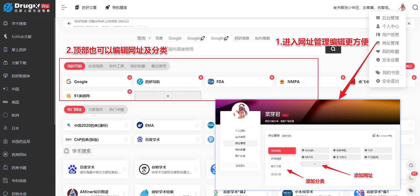This screenshot has width=420, height=196.
Task: Select the 我的导航 tab
Action: [75, 66]
